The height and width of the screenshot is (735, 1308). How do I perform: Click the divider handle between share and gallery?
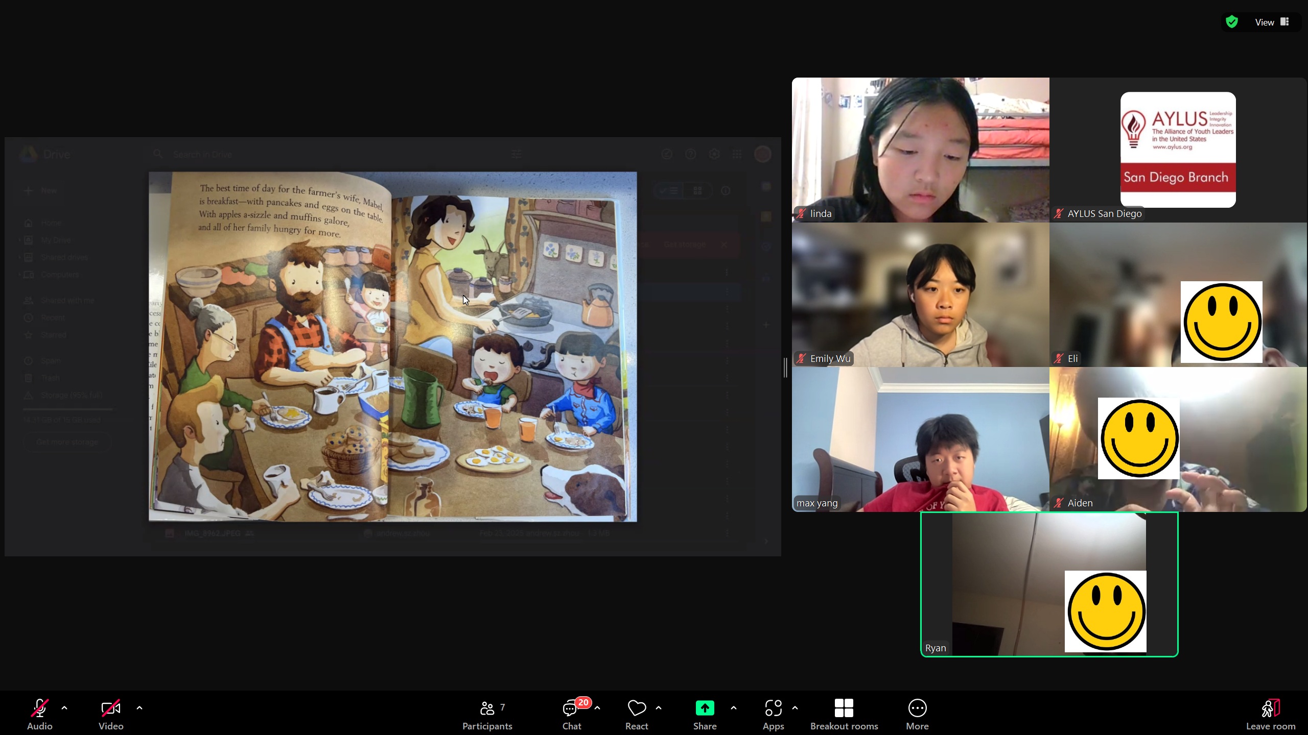click(786, 367)
